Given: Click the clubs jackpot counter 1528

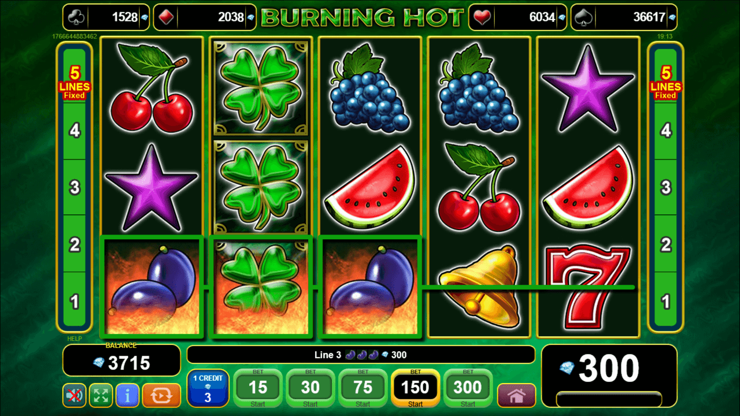Looking at the screenshot, I should [106, 17].
